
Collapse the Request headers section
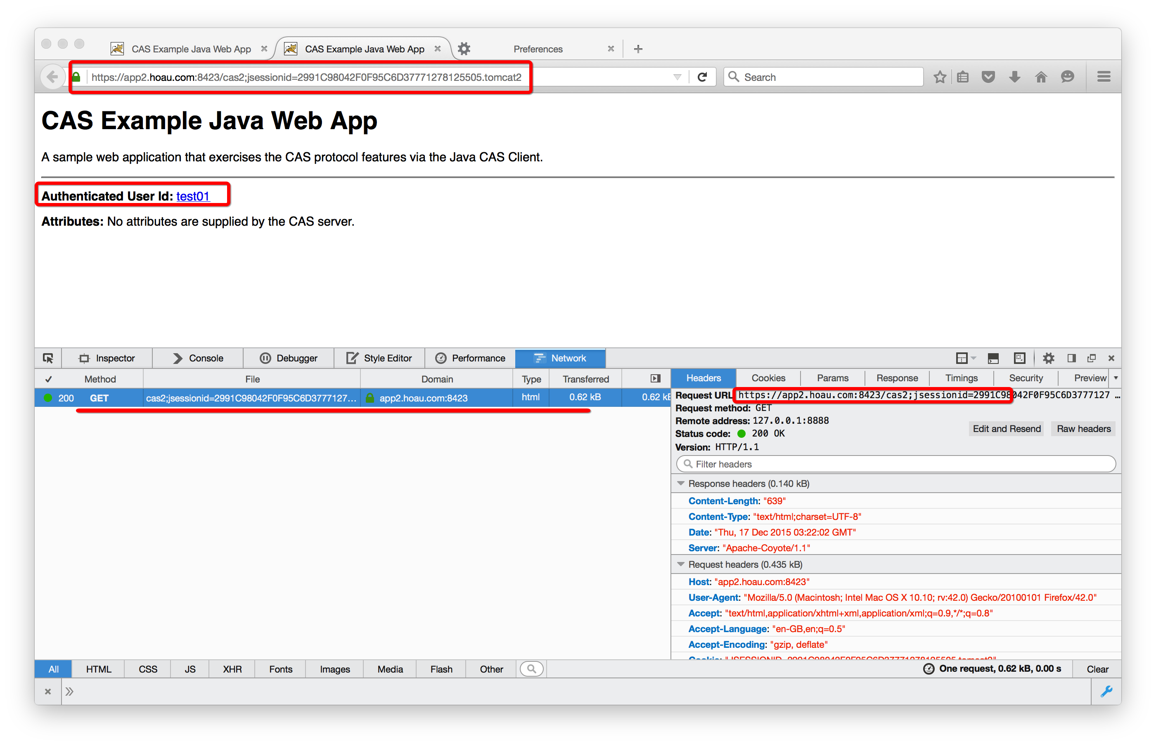(681, 564)
